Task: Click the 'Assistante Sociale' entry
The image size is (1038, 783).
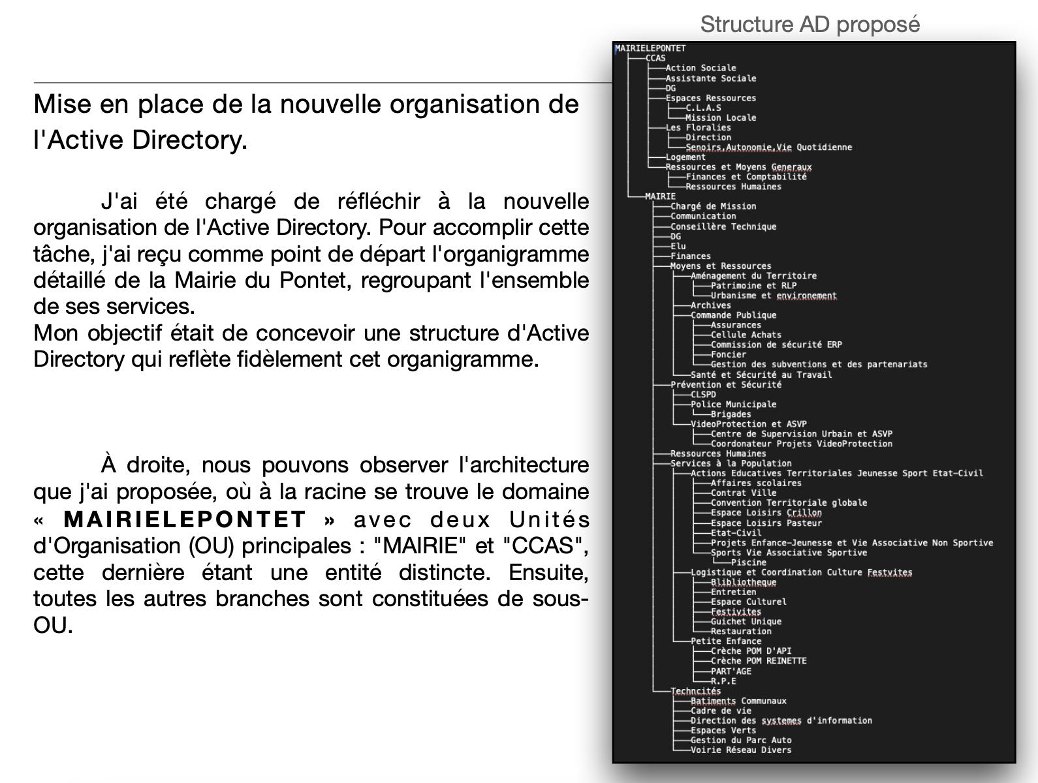Action: tap(711, 78)
